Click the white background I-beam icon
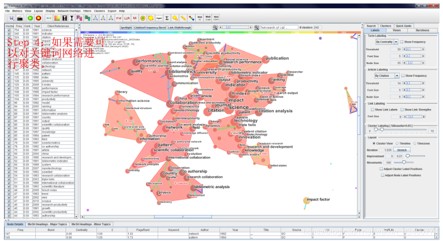 pyautogui.click(x=72, y=18)
